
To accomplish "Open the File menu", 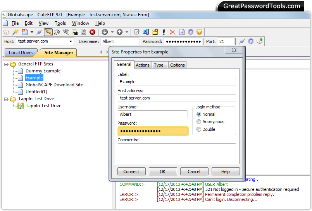I will (x=15, y=23).
